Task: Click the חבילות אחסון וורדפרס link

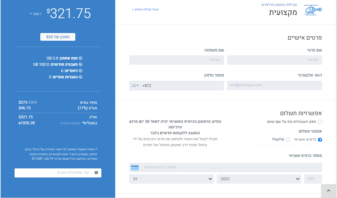Action: click(279, 5)
